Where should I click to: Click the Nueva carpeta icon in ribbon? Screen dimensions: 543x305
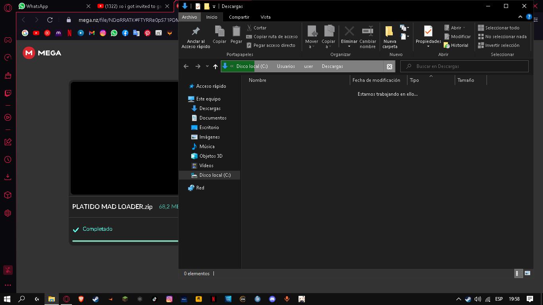pyautogui.click(x=390, y=31)
